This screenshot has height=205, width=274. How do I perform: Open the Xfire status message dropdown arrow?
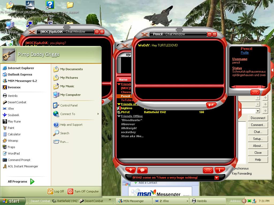click(216, 178)
